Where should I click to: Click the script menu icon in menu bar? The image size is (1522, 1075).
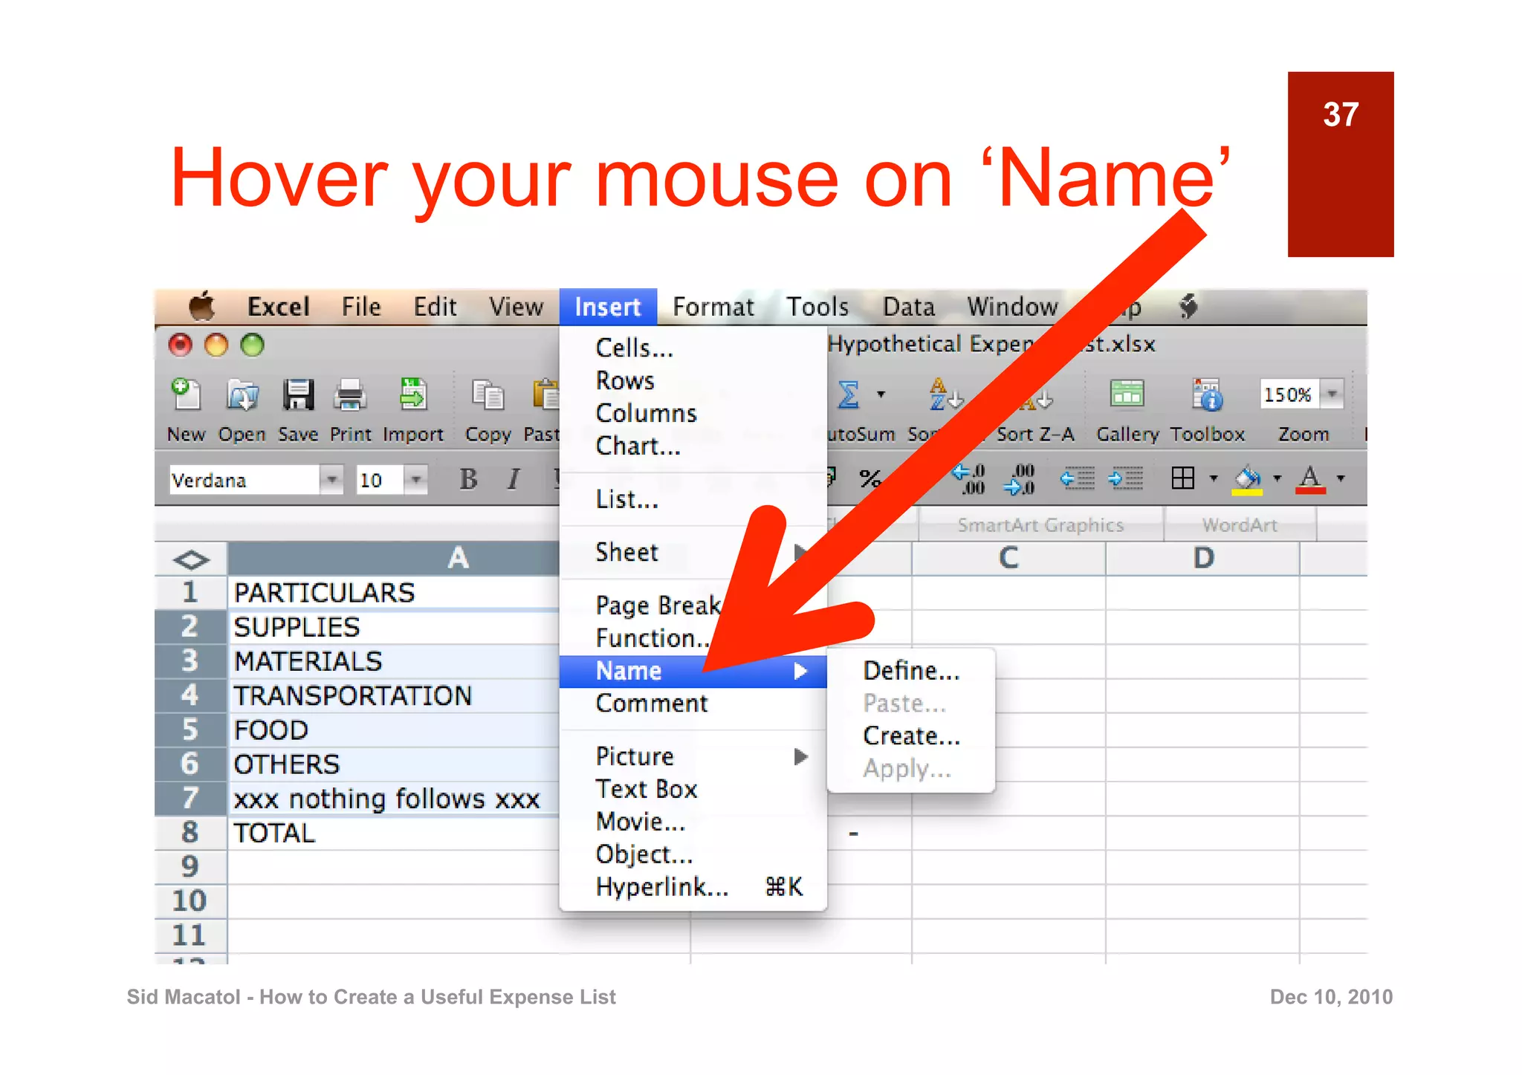[x=1188, y=305]
